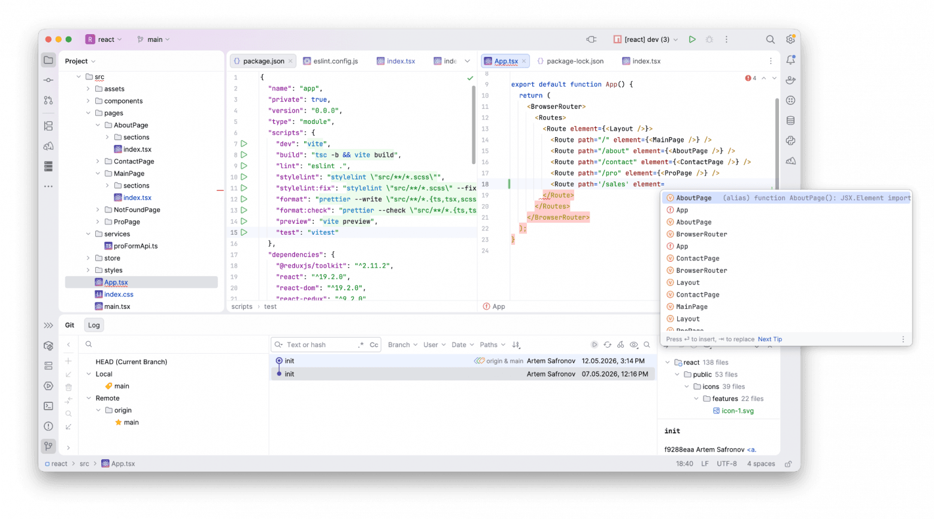Open the Python Console sidebar icon
Viewport: 934px width, 519px height.
pos(791,141)
